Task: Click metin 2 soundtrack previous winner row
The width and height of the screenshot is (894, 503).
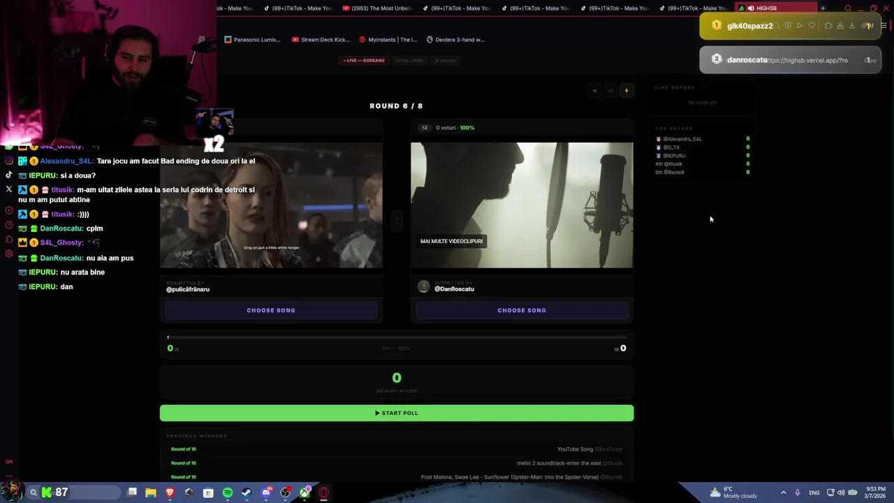Action: pyautogui.click(x=397, y=463)
